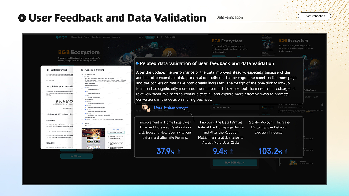
Task: Click the 'Improving the Detail Arrival Rate' description
Action: point(221,133)
